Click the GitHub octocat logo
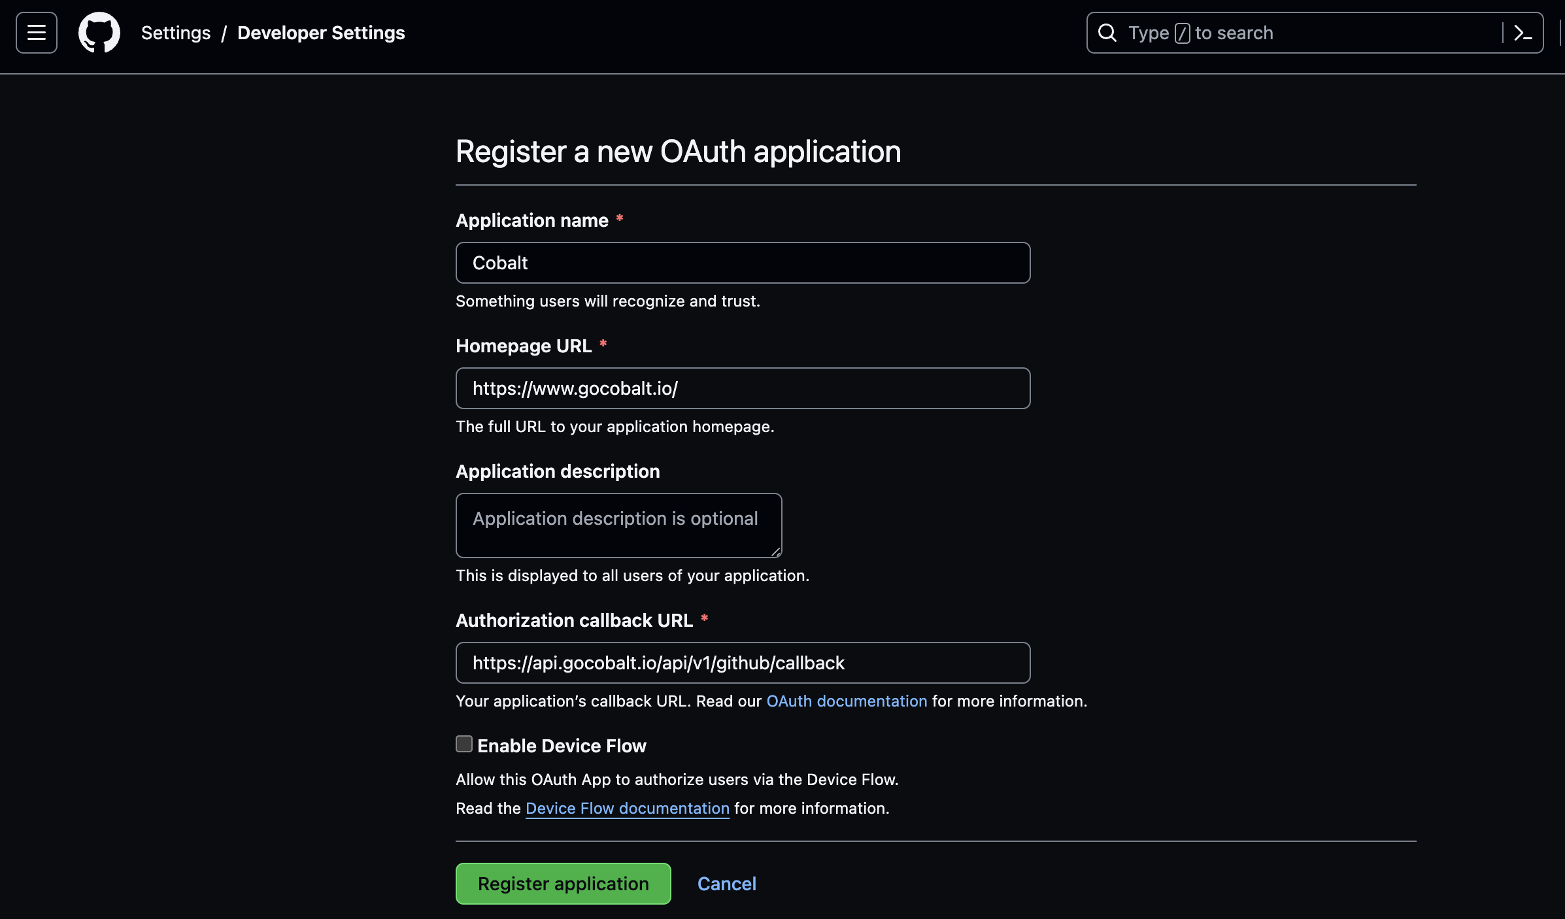 click(x=99, y=32)
